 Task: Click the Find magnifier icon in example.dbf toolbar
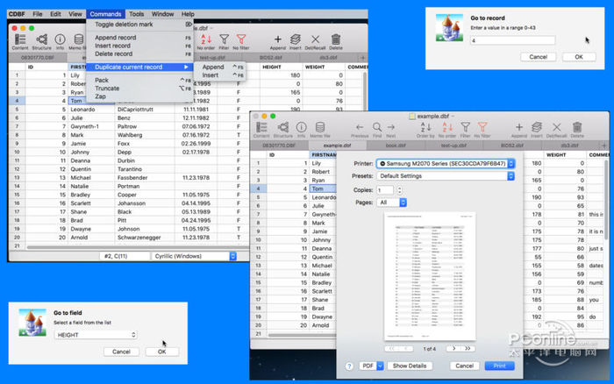point(376,127)
